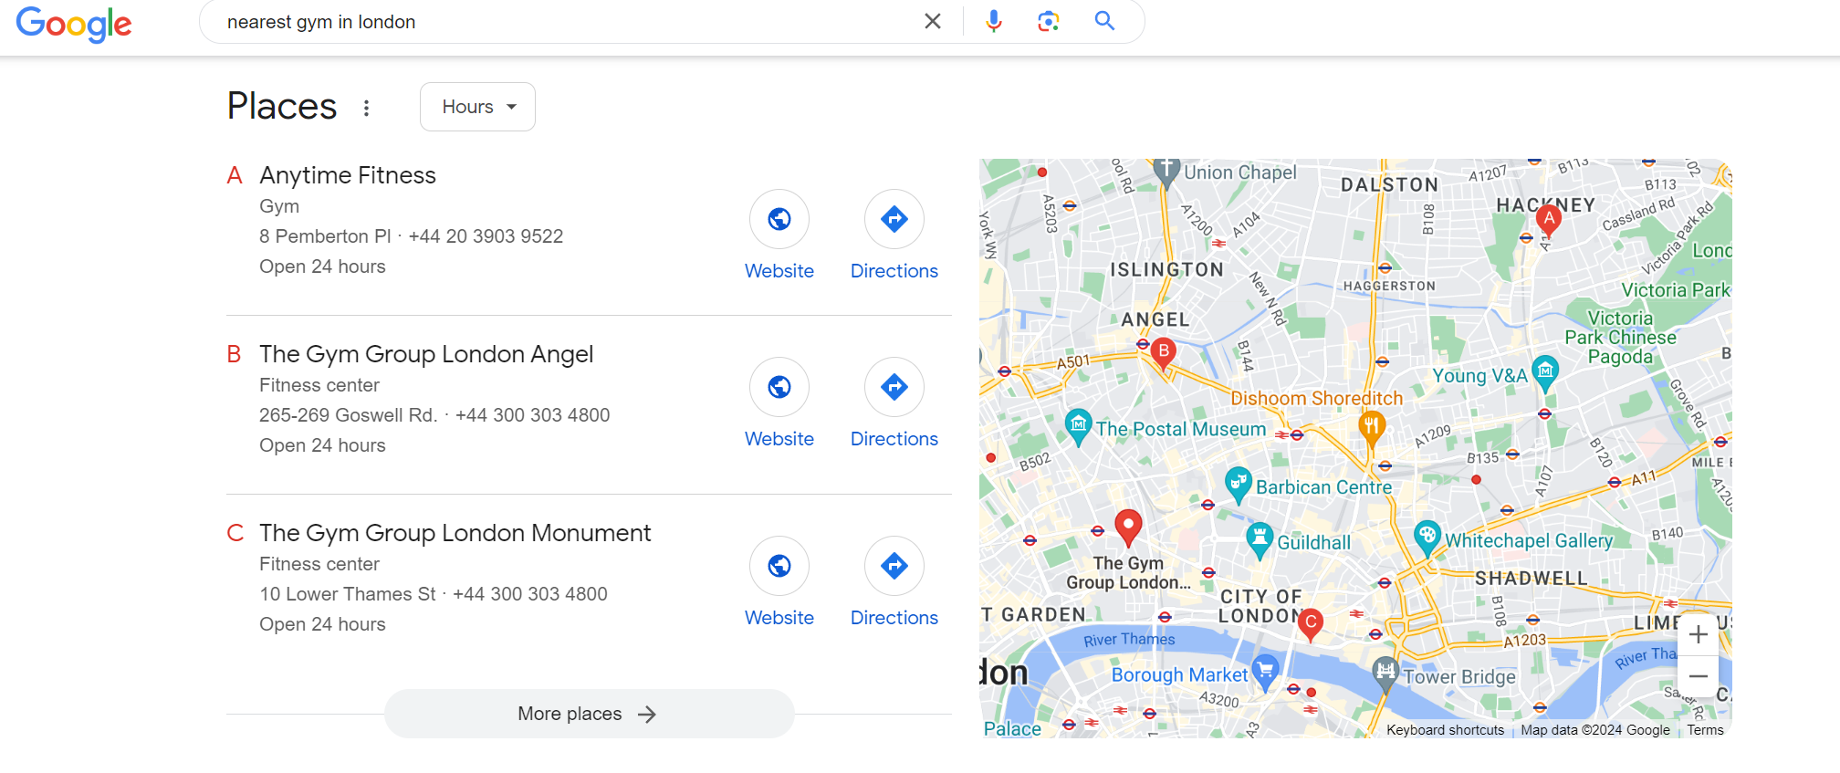The width and height of the screenshot is (1840, 773).
Task: Open Google Lens image search icon
Action: pos(1049,21)
